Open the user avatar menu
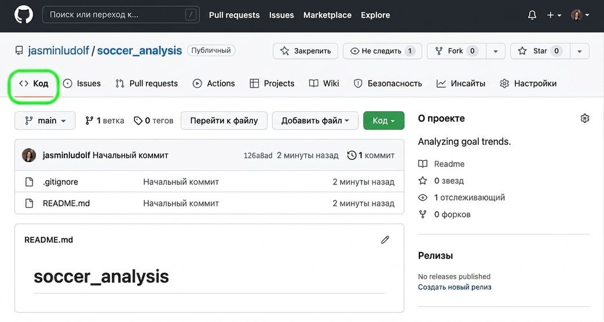Viewport: 604px width, 322px height. click(580, 15)
